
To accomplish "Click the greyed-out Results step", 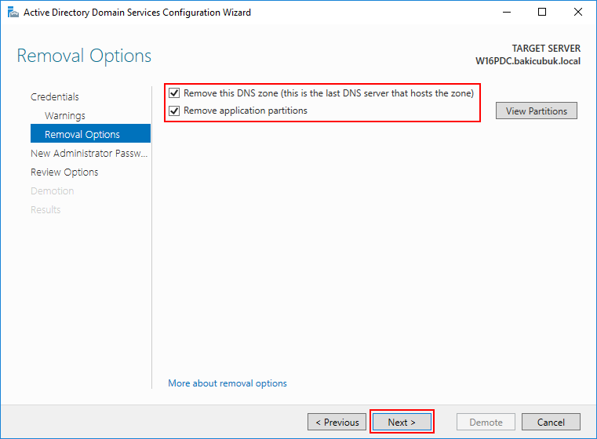I will pyautogui.click(x=46, y=209).
